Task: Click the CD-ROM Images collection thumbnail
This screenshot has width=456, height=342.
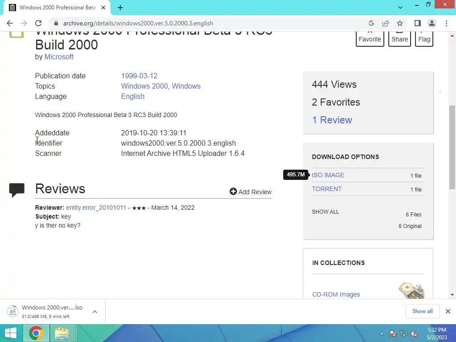Action: (x=411, y=290)
